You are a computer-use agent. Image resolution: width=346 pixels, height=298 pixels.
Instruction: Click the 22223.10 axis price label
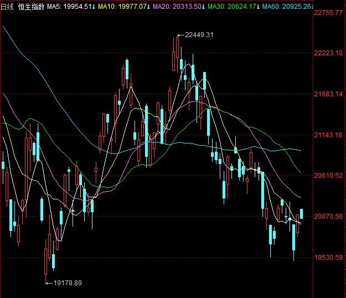click(329, 53)
